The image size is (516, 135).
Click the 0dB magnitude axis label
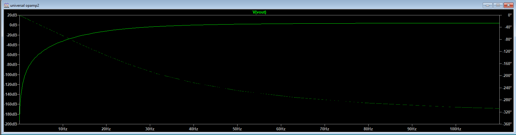pos(13,25)
